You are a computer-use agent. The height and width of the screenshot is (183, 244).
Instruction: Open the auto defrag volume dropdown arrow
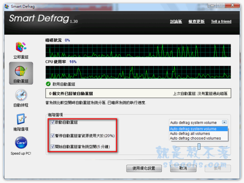(224, 122)
